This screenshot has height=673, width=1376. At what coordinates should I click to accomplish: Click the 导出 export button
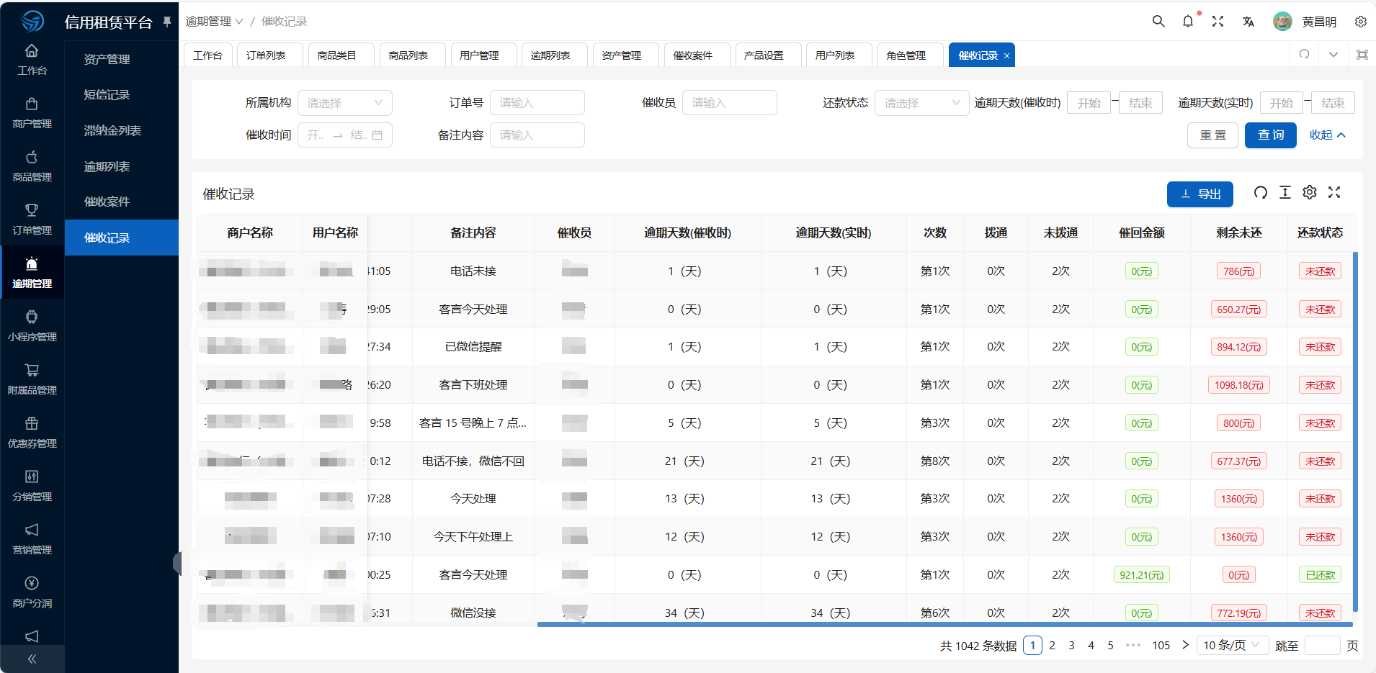(1200, 194)
